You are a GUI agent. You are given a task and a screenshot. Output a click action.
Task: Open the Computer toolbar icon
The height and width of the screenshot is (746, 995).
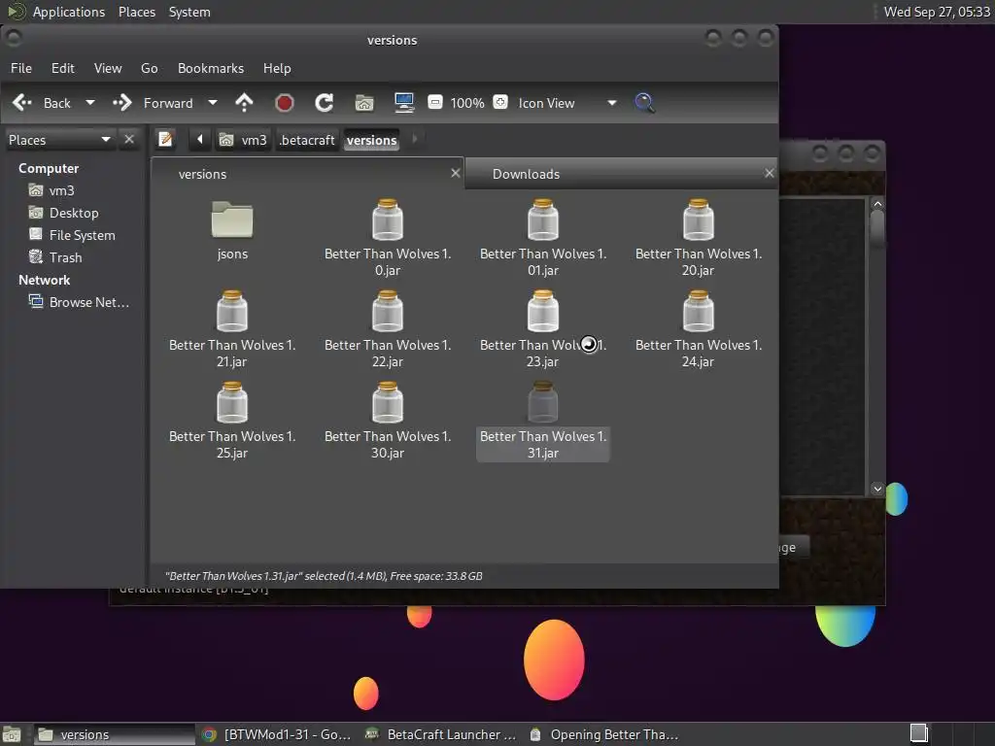404,103
